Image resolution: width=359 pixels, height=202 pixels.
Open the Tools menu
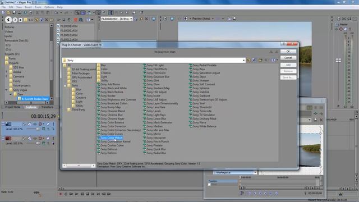(x=38, y=7)
